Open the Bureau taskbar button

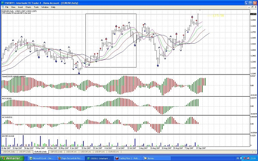[x=156, y=159]
